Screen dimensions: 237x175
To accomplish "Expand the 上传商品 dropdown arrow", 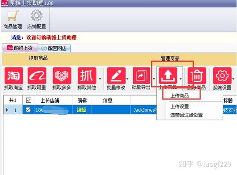I will (x=181, y=78).
